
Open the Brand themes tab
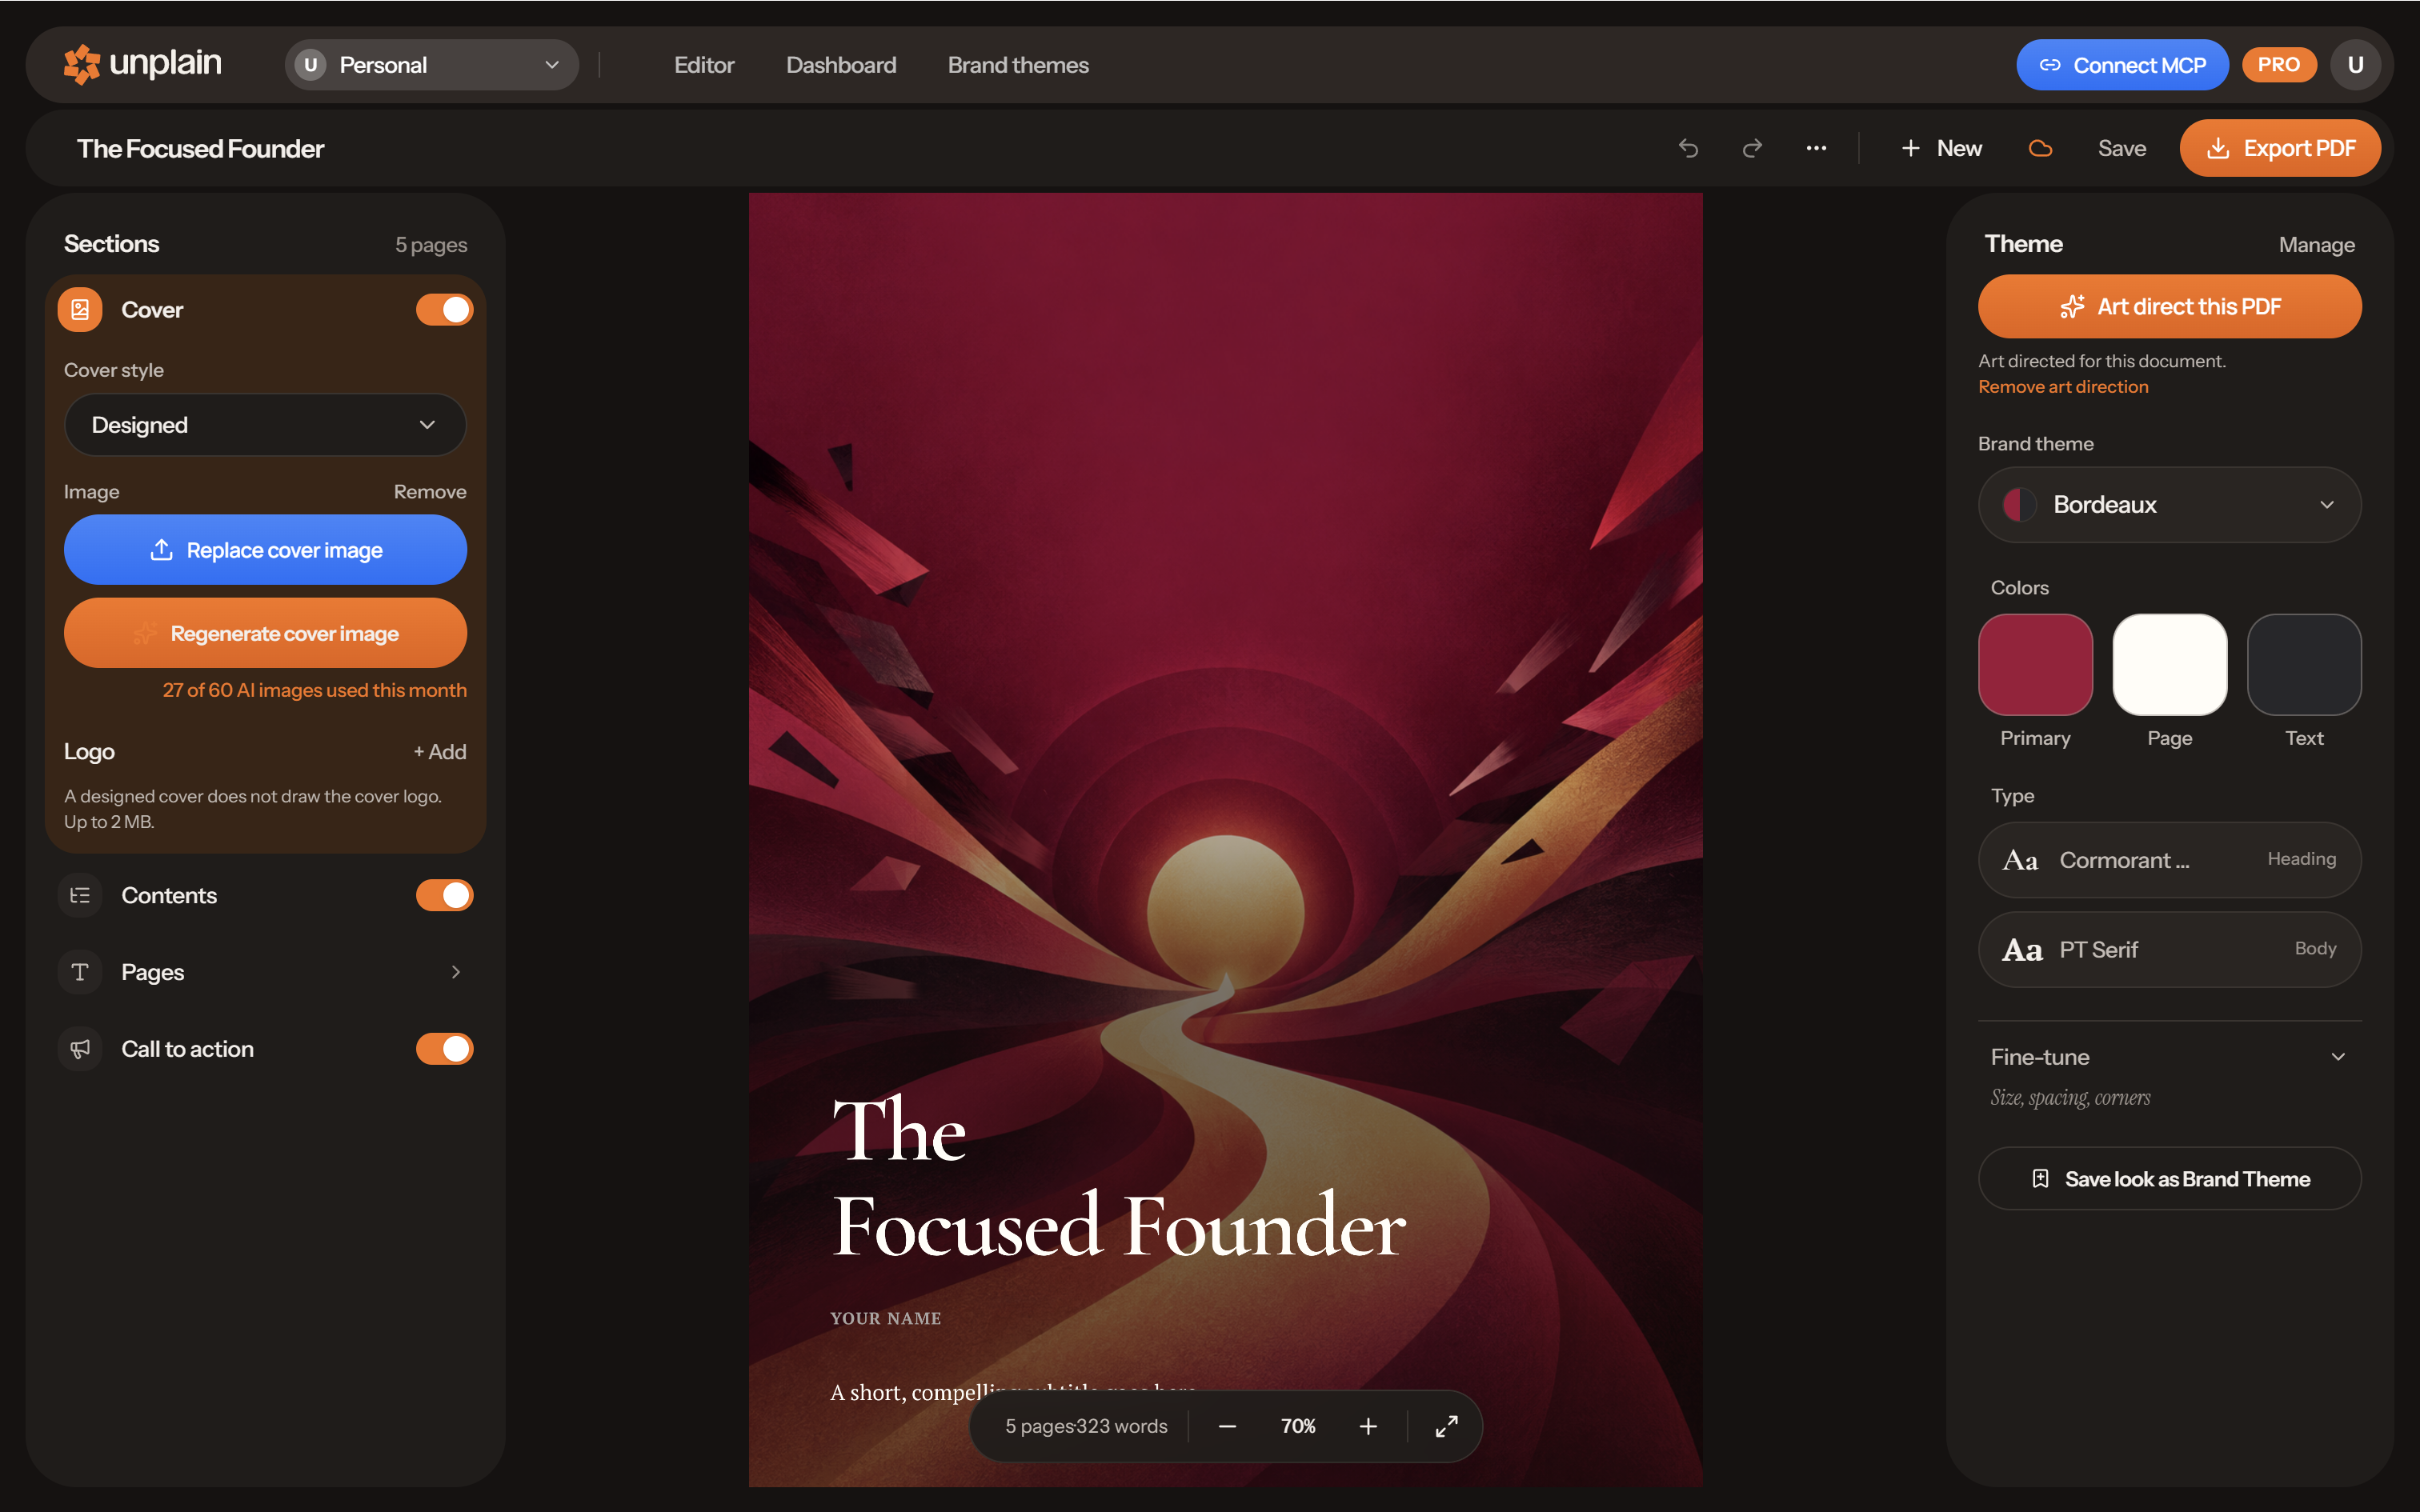pyautogui.click(x=1018, y=65)
